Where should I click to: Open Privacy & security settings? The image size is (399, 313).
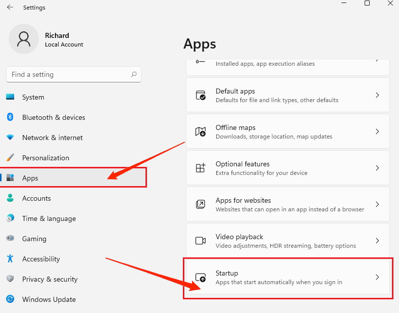[x=49, y=279]
